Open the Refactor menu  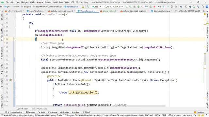(x=48, y=2)
